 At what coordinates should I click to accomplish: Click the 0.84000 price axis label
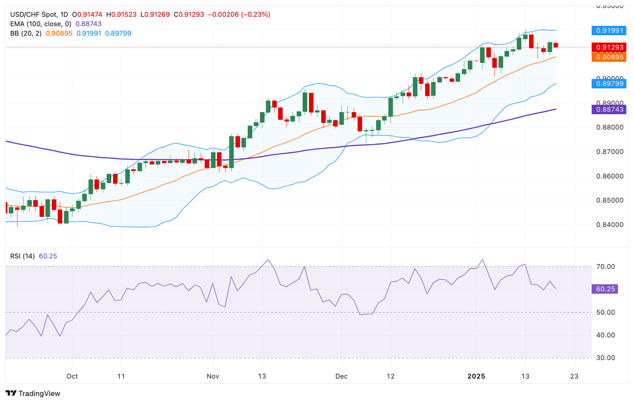(x=610, y=225)
